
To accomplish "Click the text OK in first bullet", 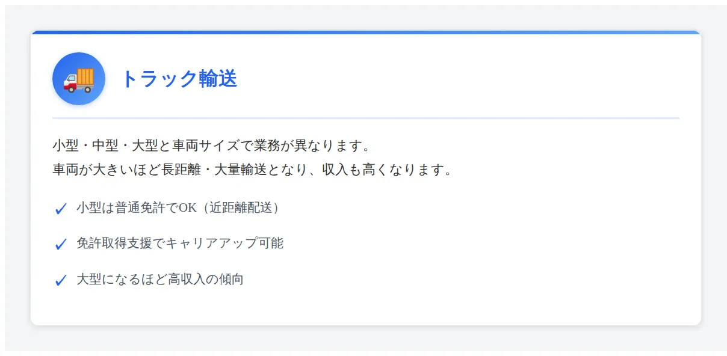I will (x=187, y=208).
